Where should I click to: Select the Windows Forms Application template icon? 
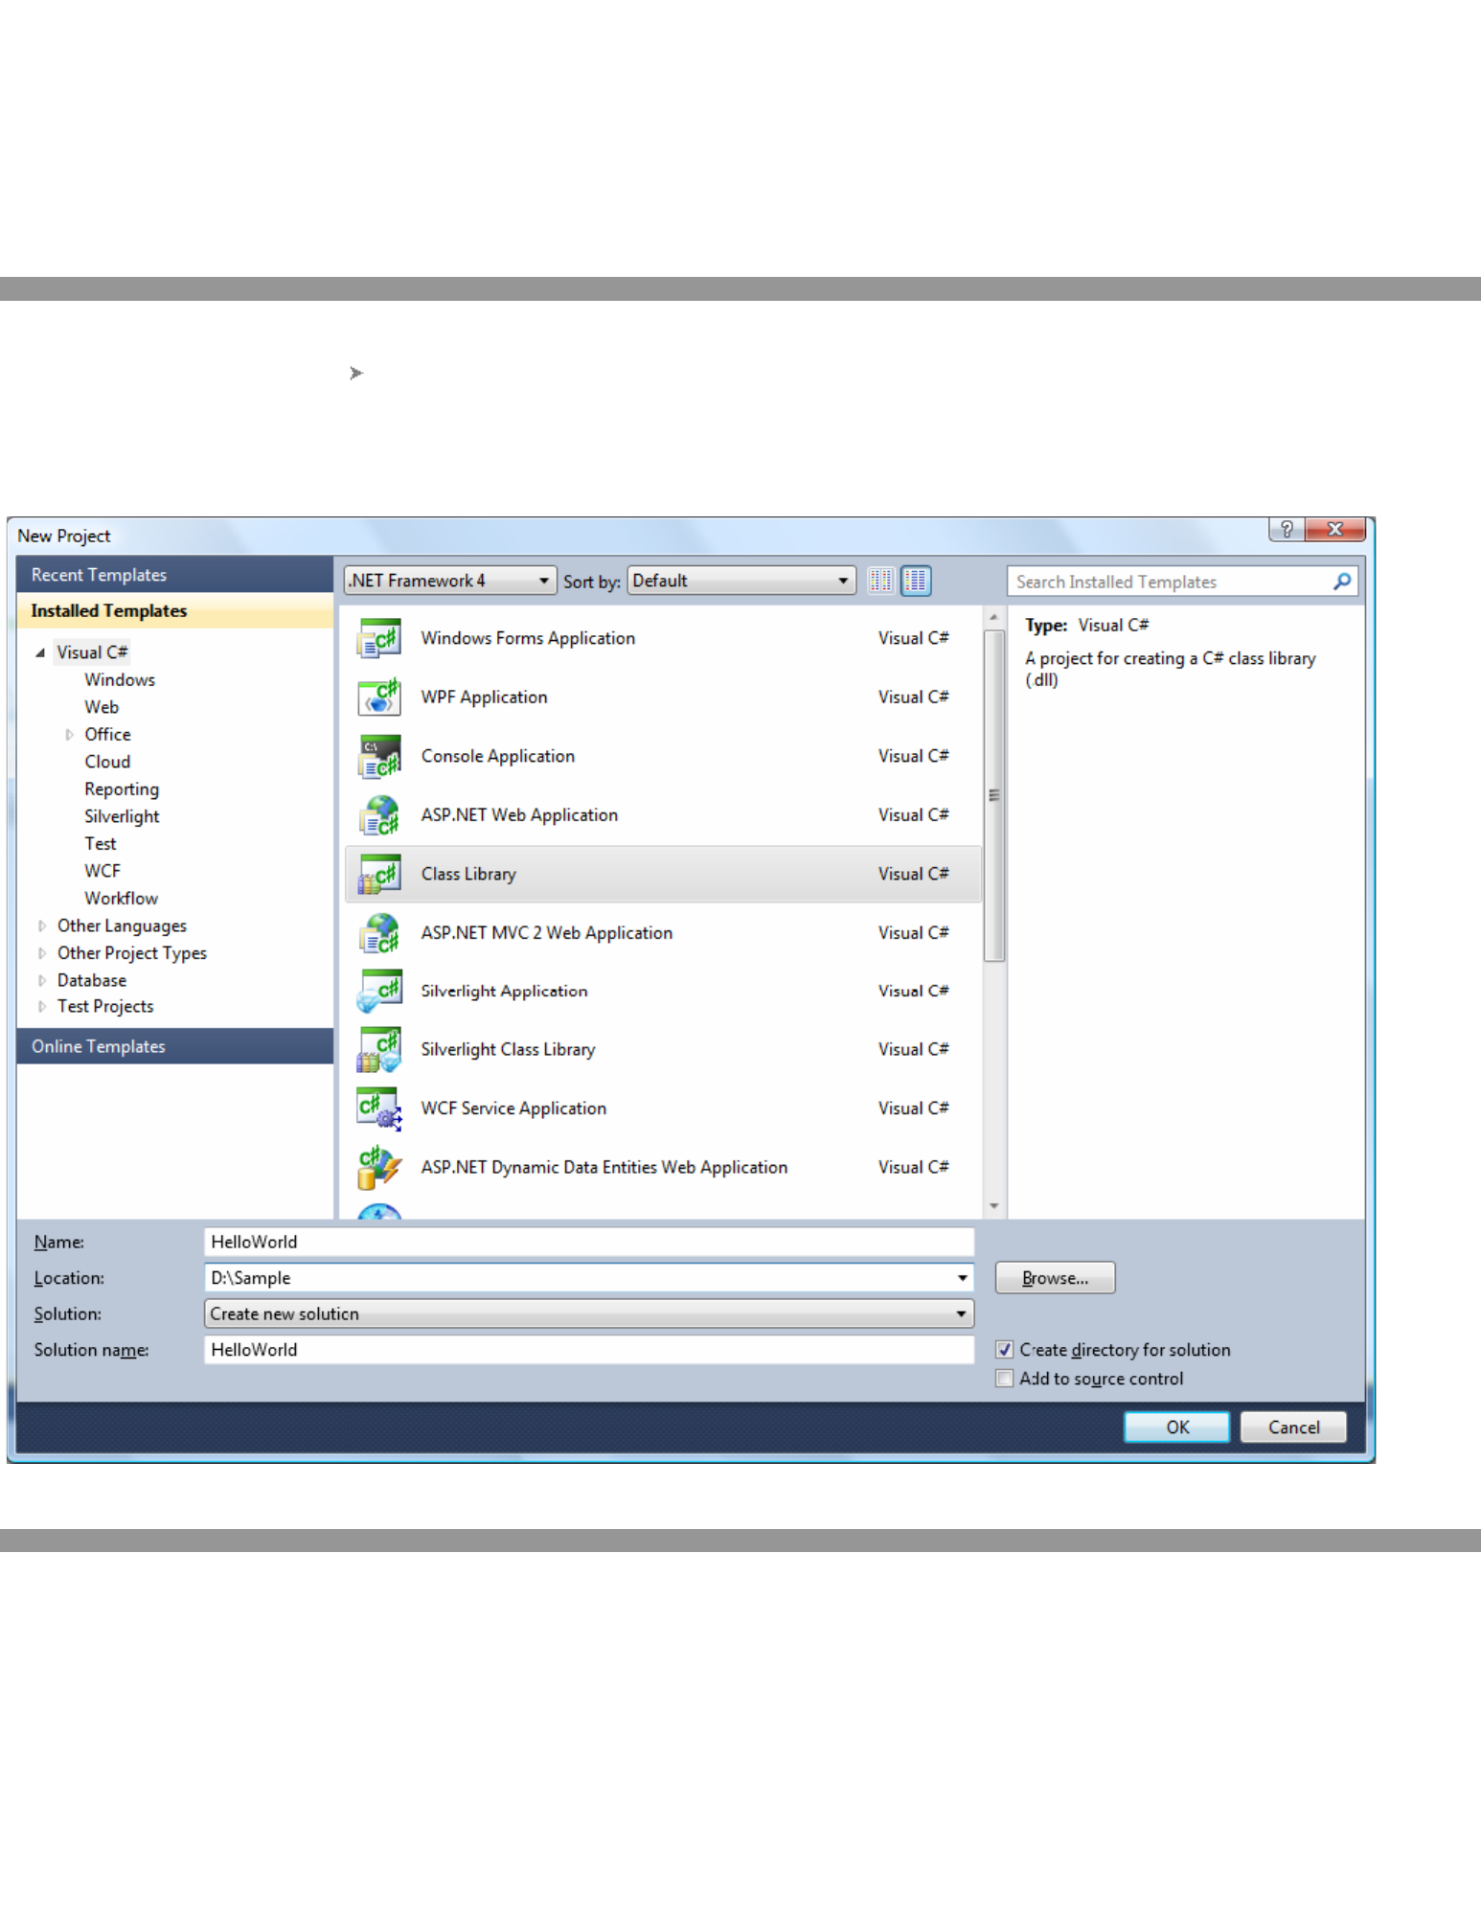(378, 638)
